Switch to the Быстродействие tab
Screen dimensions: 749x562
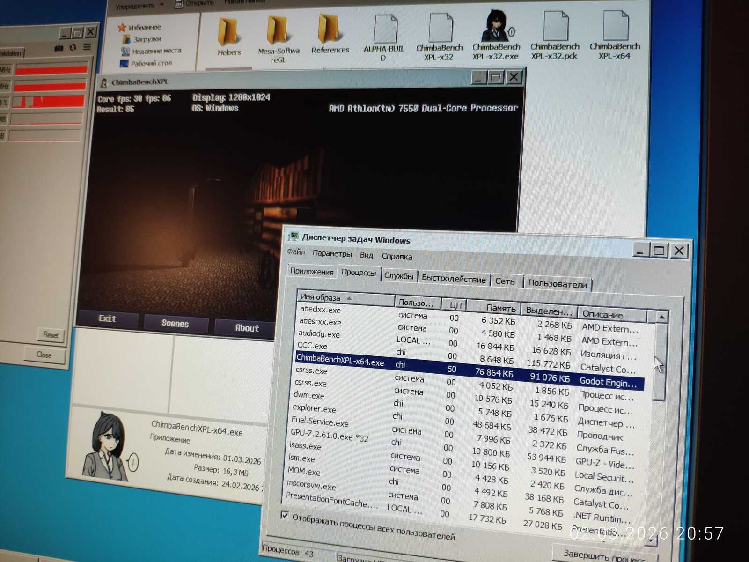pyautogui.click(x=454, y=279)
